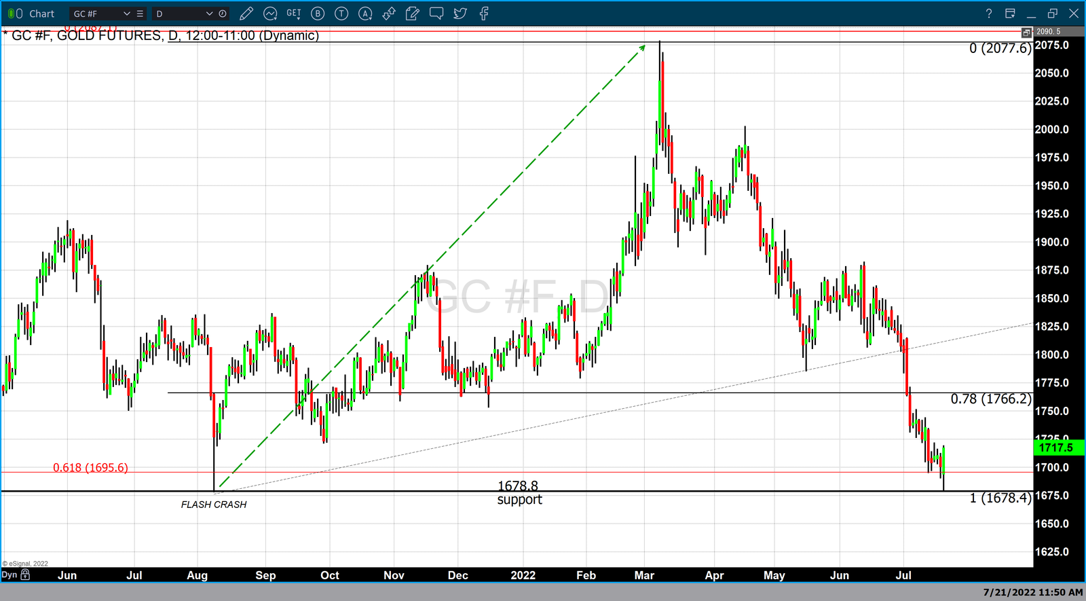Expand the GC #F symbol dropdown

click(x=126, y=14)
